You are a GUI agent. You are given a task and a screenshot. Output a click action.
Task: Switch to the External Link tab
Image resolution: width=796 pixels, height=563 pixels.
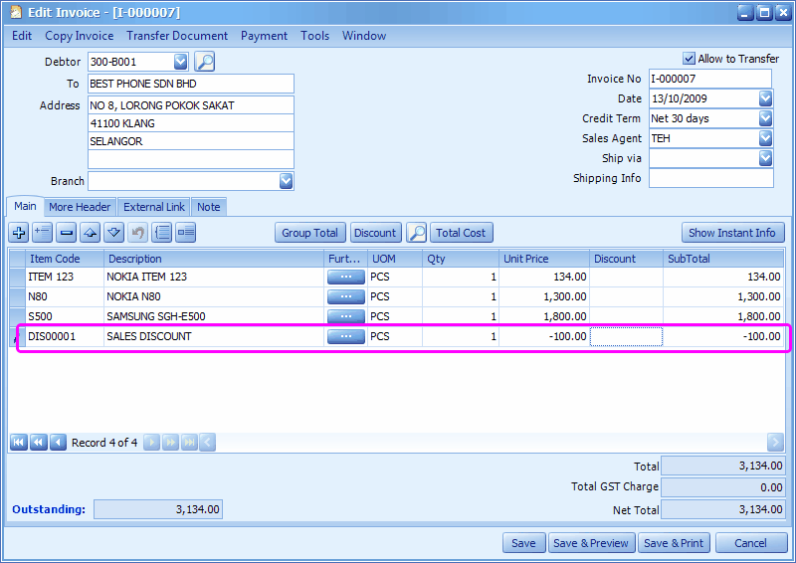154,207
